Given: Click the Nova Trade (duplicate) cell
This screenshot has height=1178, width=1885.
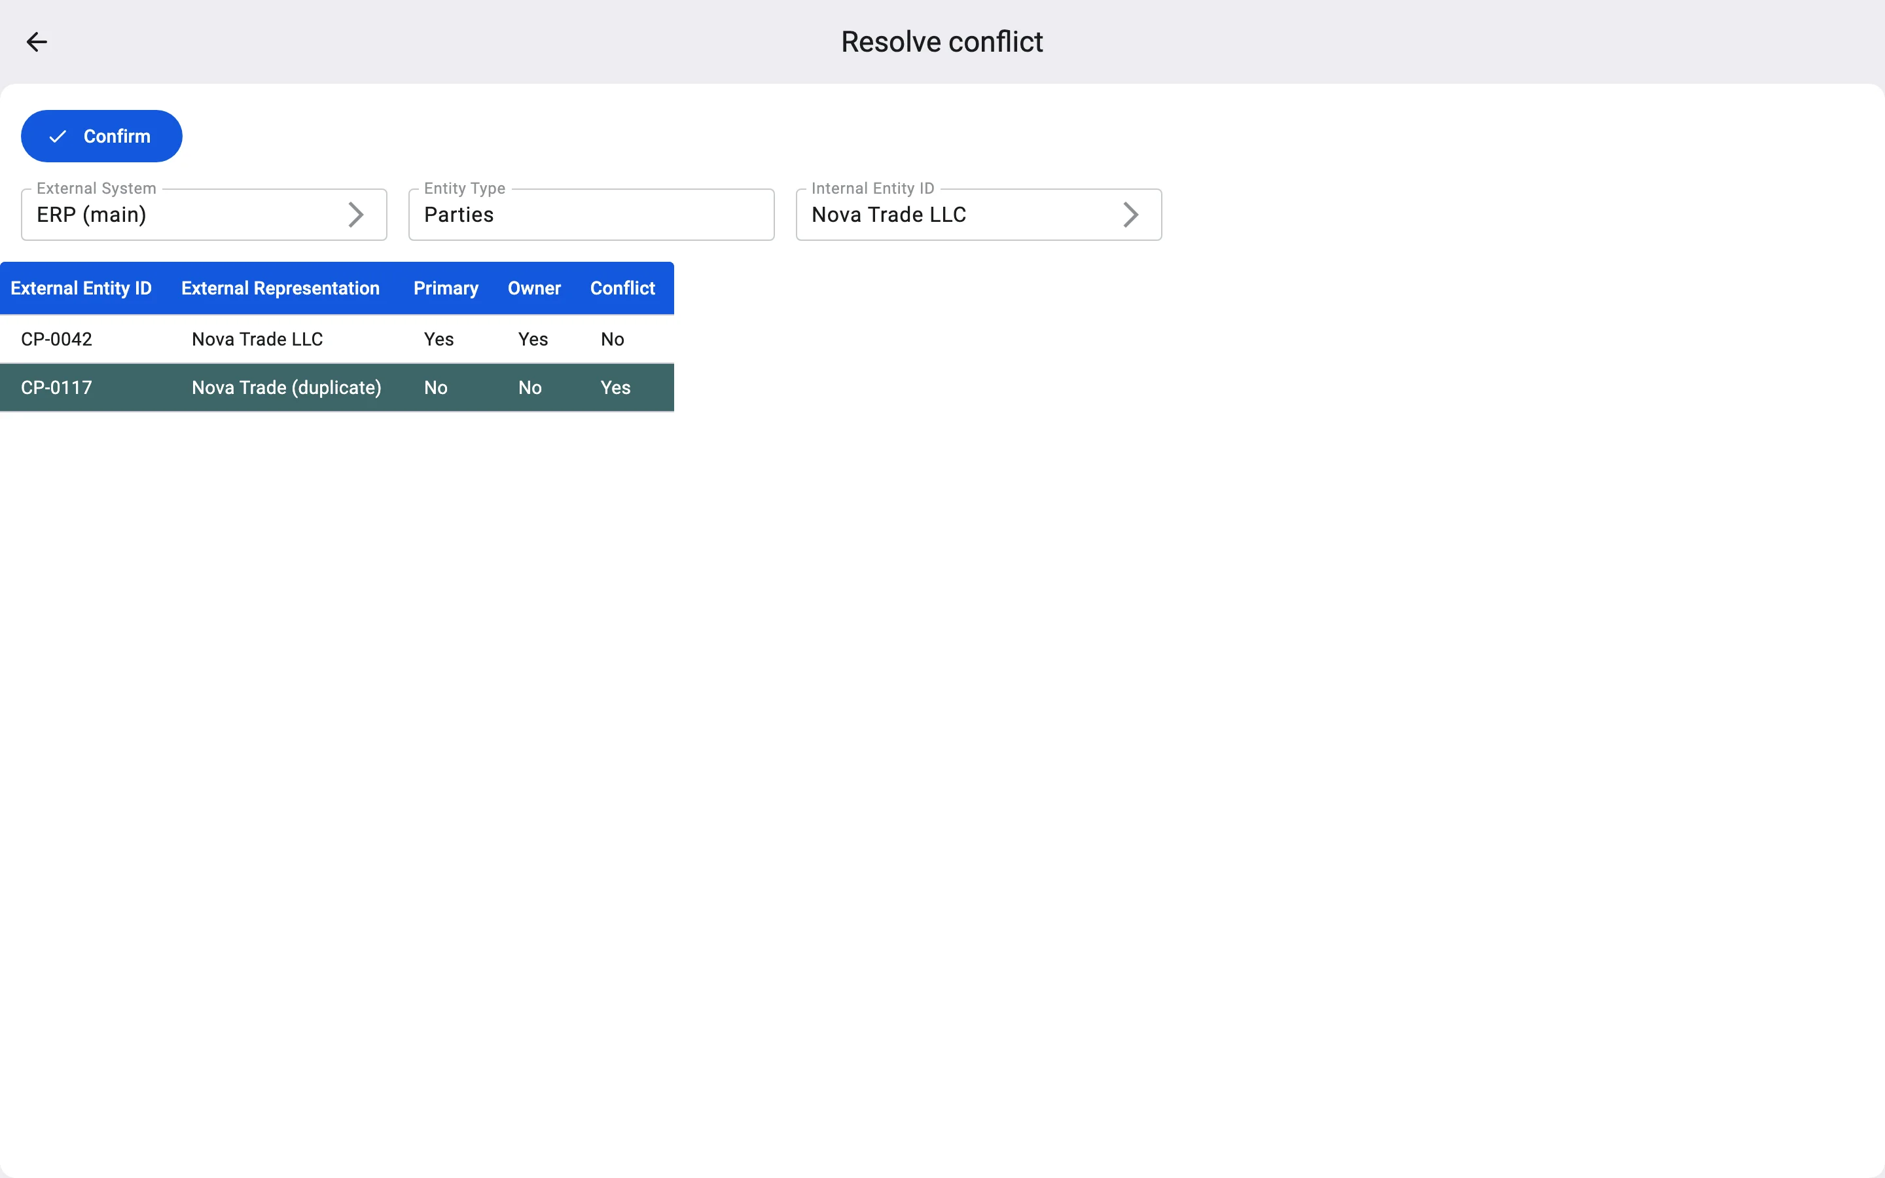Looking at the screenshot, I should point(287,387).
